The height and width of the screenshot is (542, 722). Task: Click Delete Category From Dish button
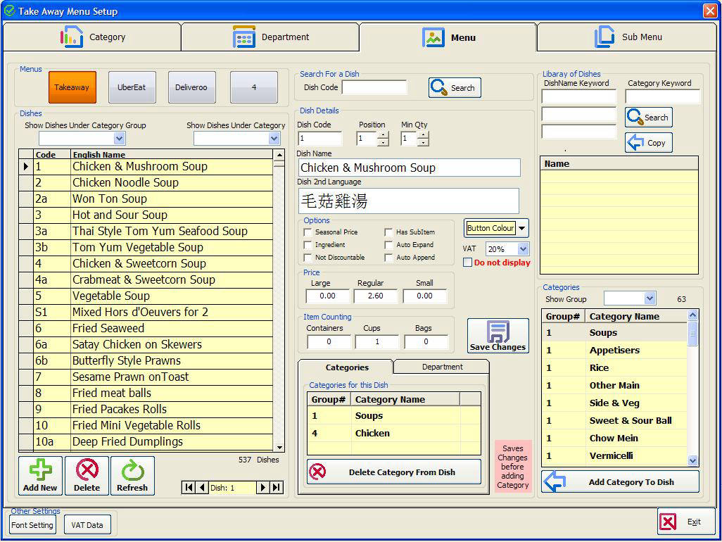[x=394, y=472]
